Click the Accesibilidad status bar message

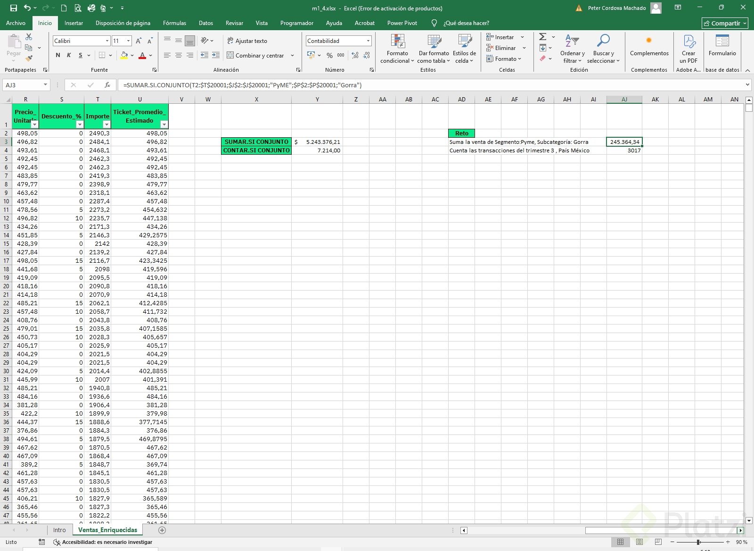point(103,542)
